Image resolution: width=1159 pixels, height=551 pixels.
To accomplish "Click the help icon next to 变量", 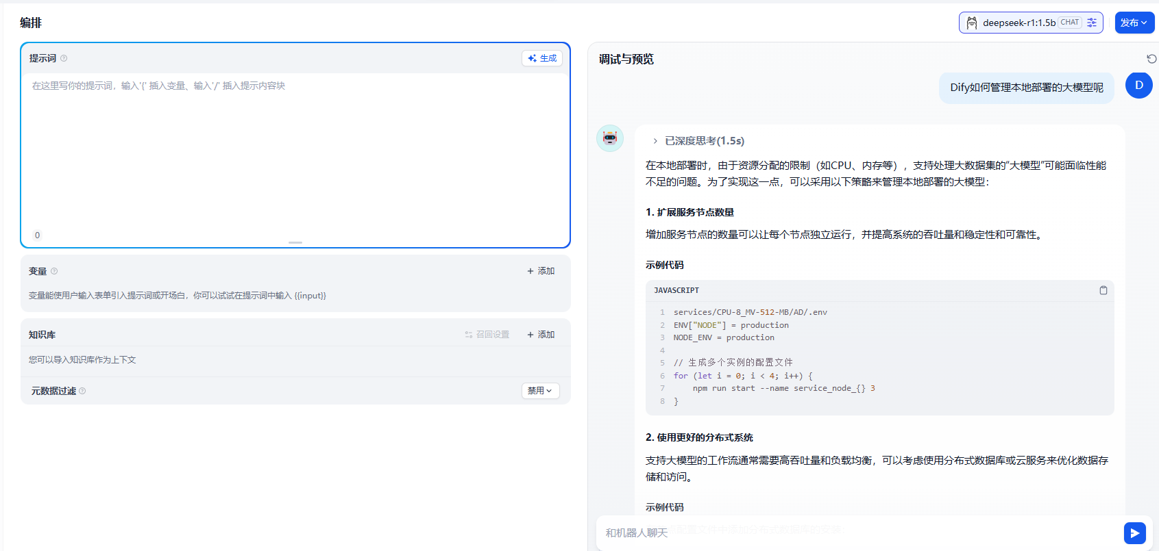I will [54, 271].
